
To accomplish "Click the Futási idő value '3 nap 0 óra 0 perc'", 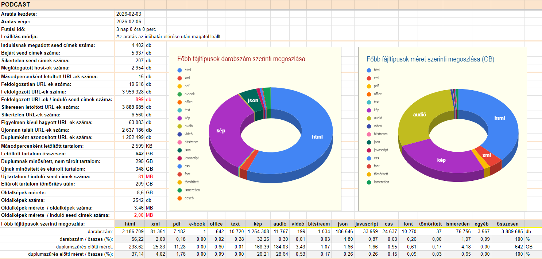I will (x=136, y=29).
